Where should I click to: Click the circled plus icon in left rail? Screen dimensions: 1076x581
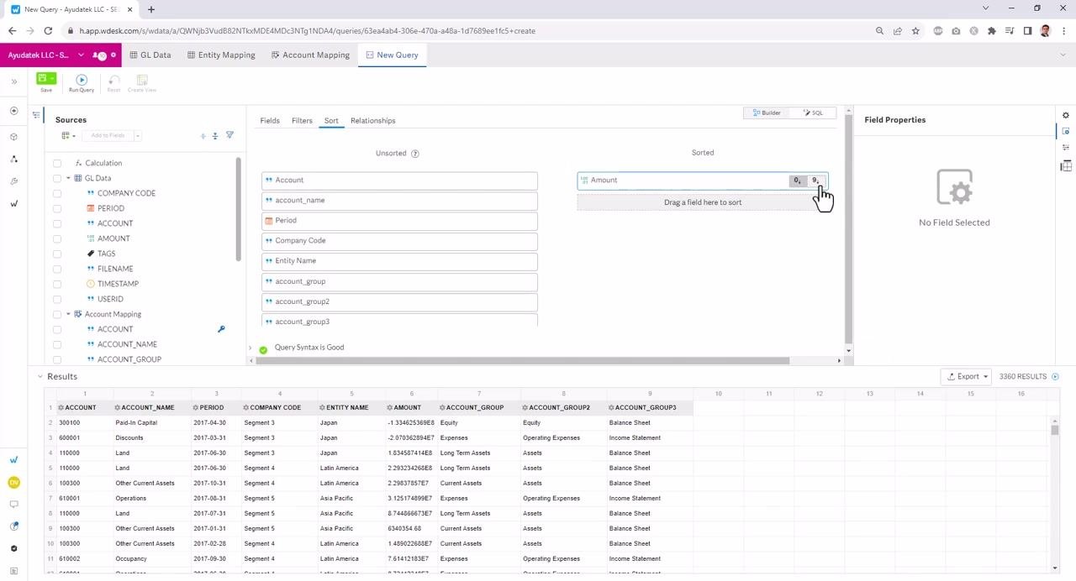(x=13, y=111)
